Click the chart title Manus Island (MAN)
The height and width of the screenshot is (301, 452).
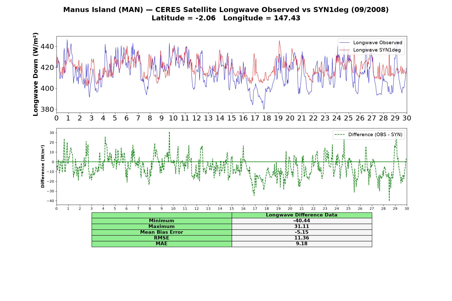click(103, 10)
